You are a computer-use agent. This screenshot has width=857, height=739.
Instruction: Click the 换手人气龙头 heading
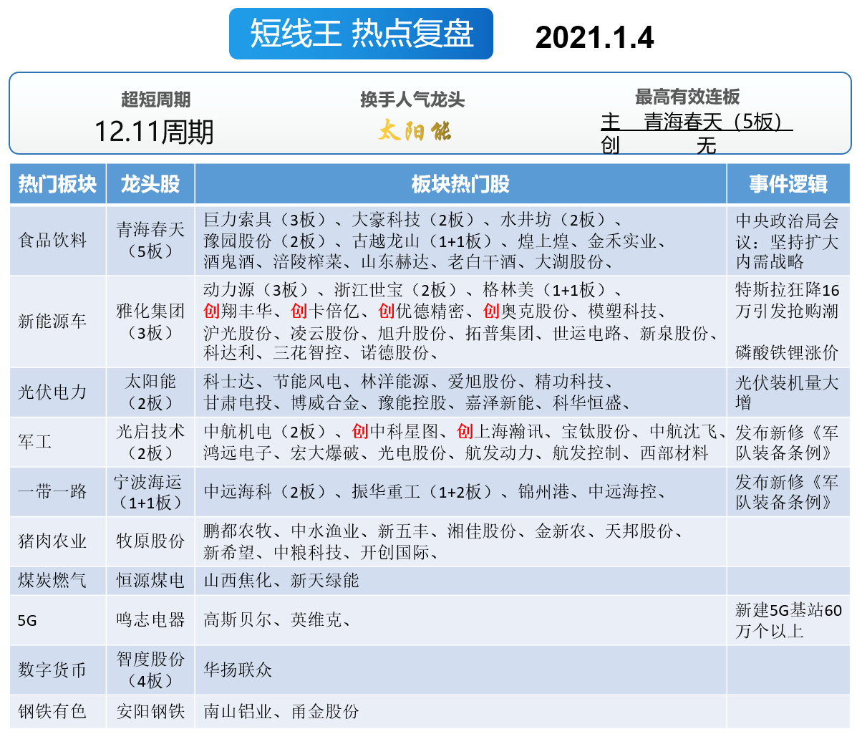(x=412, y=100)
